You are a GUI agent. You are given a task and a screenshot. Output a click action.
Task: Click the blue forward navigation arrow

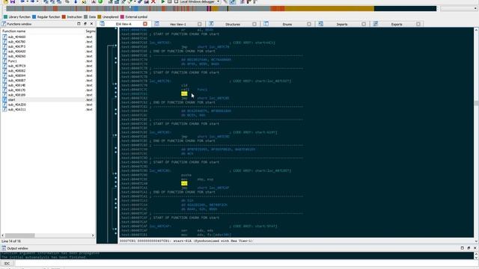32,1
